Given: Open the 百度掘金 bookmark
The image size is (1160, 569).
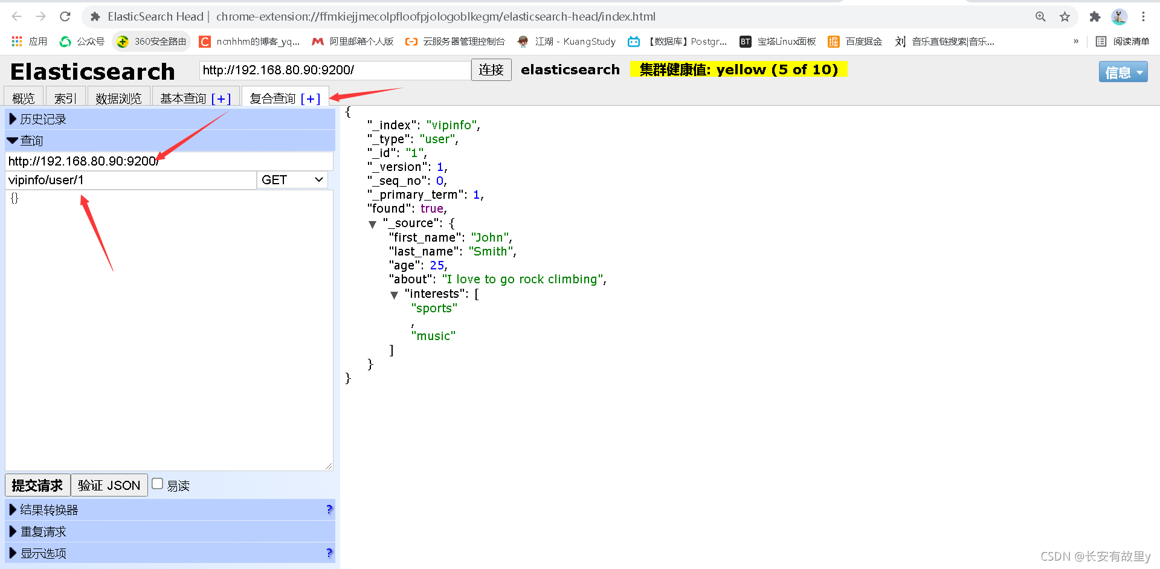Looking at the screenshot, I should point(855,41).
